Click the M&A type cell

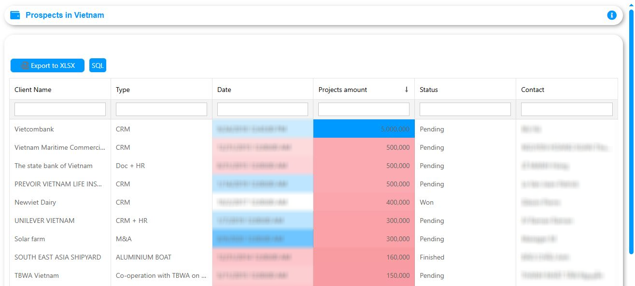(162, 239)
